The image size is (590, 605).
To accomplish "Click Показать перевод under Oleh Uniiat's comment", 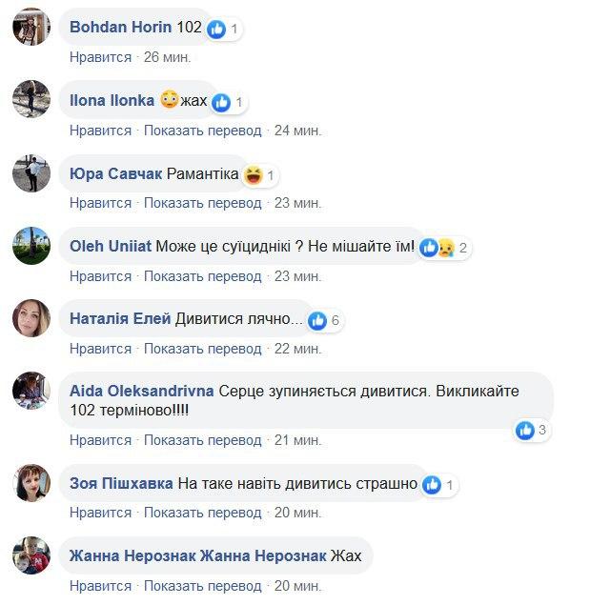I will (203, 276).
